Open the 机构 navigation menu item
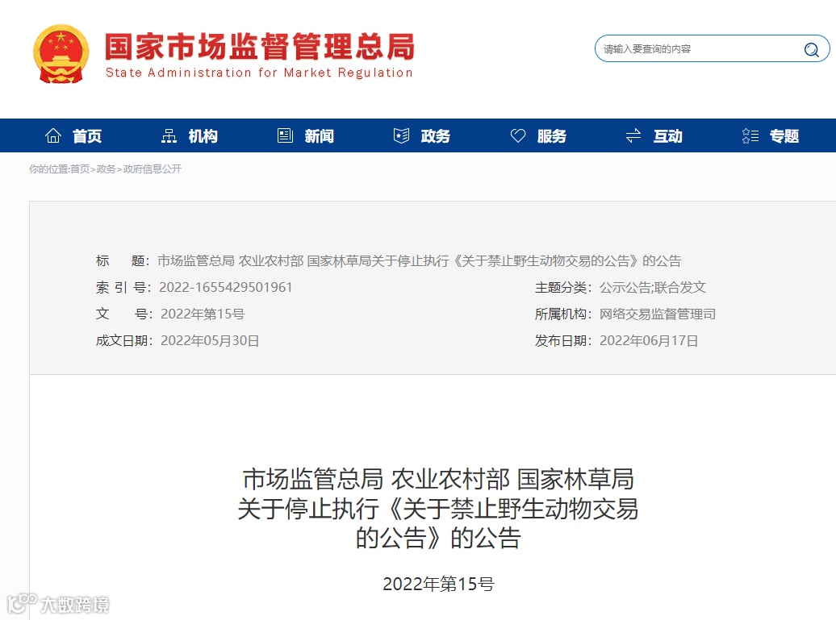This screenshot has width=836, height=620. click(x=203, y=136)
